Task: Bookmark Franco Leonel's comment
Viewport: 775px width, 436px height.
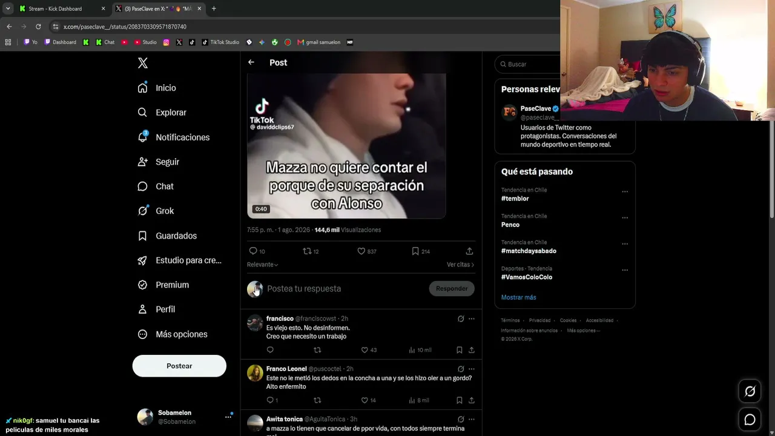Action: 460,400
